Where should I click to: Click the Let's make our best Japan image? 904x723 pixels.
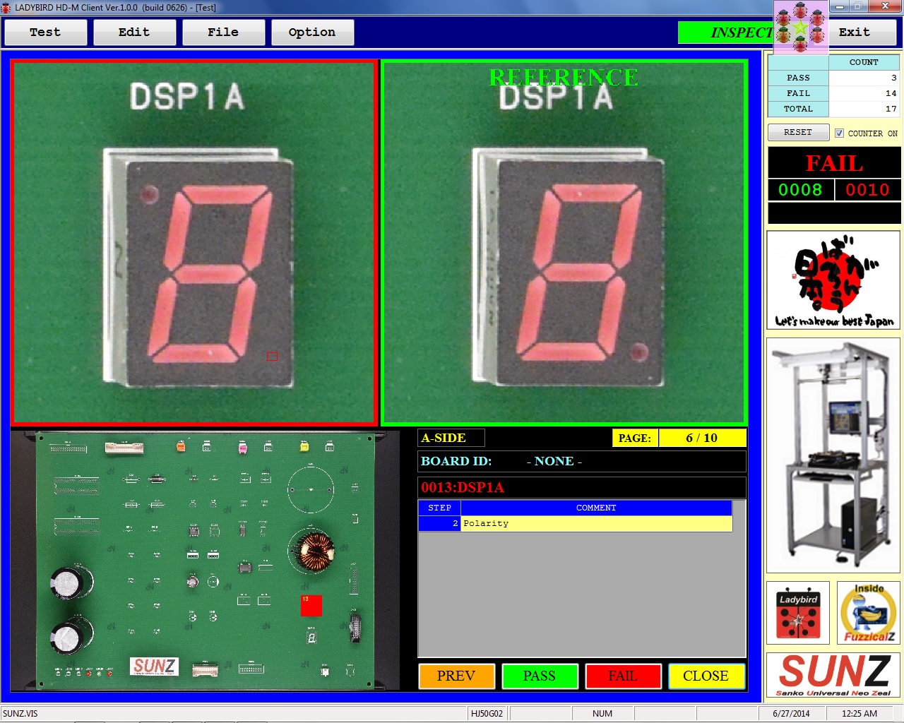coord(833,280)
